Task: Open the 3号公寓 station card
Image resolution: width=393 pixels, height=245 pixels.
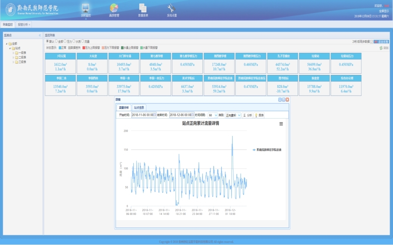Action: point(61,63)
